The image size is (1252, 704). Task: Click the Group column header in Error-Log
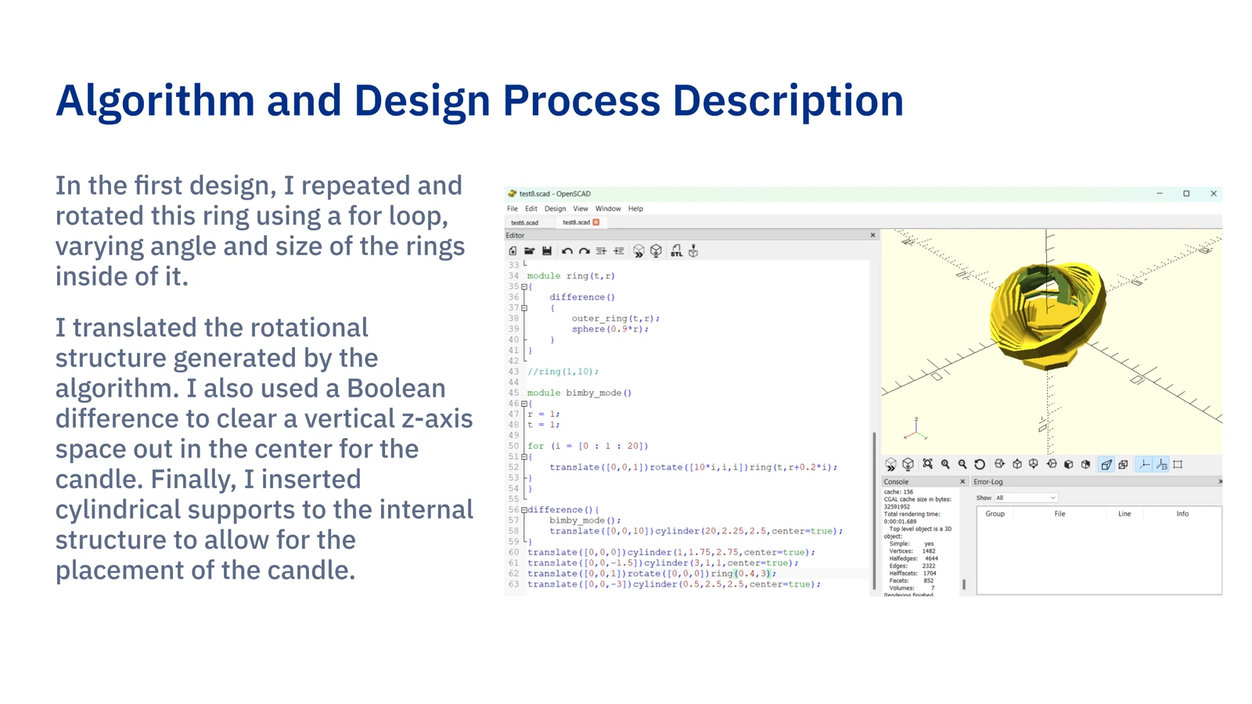pyautogui.click(x=995, y=514)
